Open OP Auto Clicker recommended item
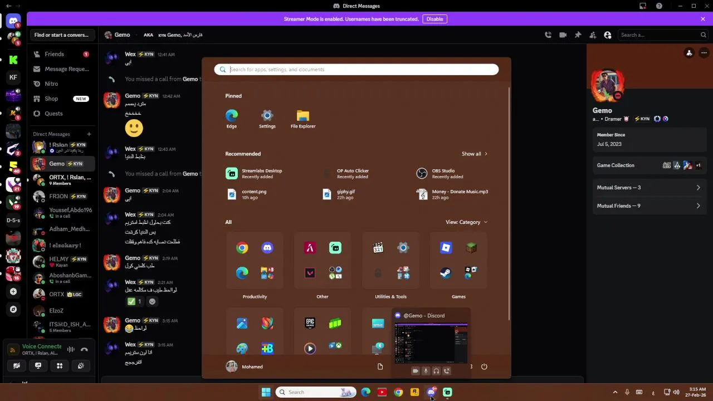The image size is (713, 401). point(346,173)
